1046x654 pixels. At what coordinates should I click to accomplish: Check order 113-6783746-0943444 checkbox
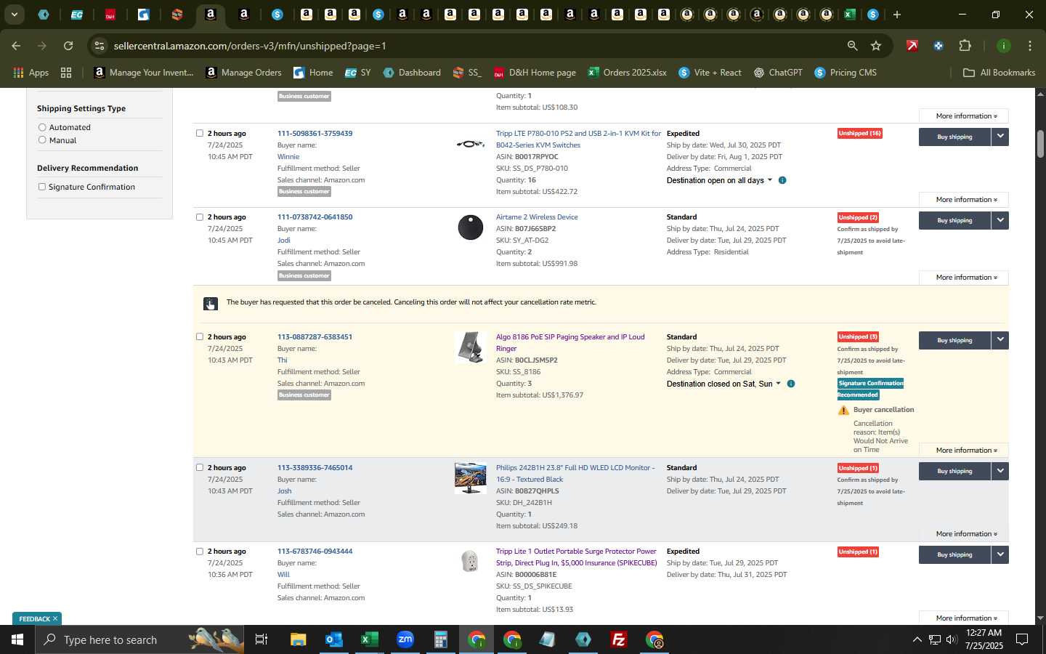pyautogui.click(x=200, y=551)
